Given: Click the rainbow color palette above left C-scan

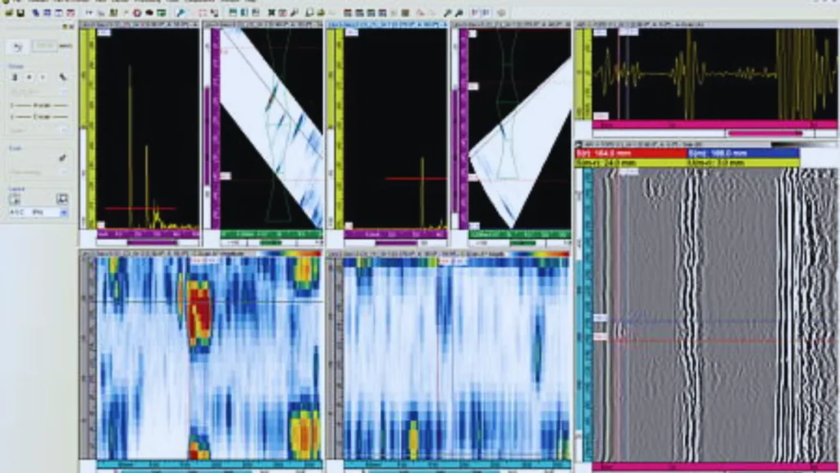Looking at the screenshot, I should 290,253.
